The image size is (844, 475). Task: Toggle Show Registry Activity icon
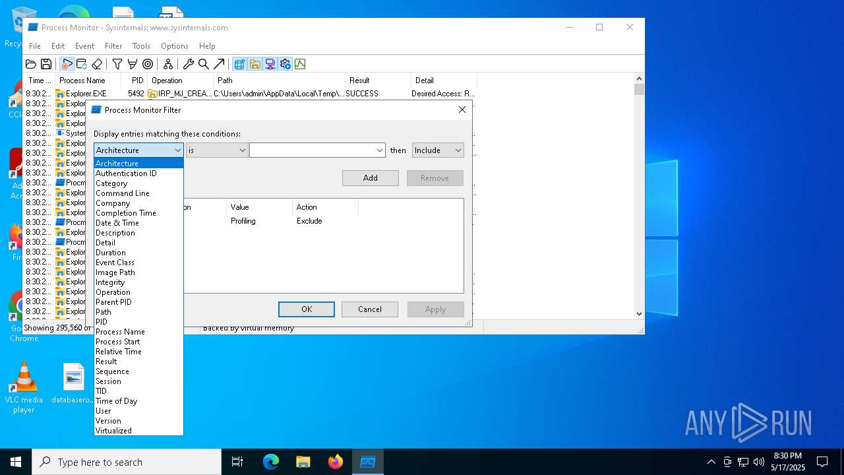(239, 64)
